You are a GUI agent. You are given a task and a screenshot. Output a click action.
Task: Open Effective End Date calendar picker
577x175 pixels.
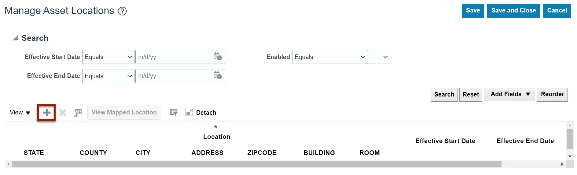pos(218,75)
